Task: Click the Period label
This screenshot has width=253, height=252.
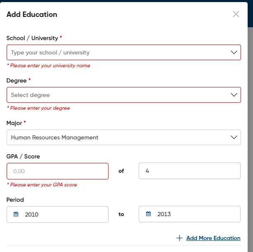Action: [x=15, y=200]
